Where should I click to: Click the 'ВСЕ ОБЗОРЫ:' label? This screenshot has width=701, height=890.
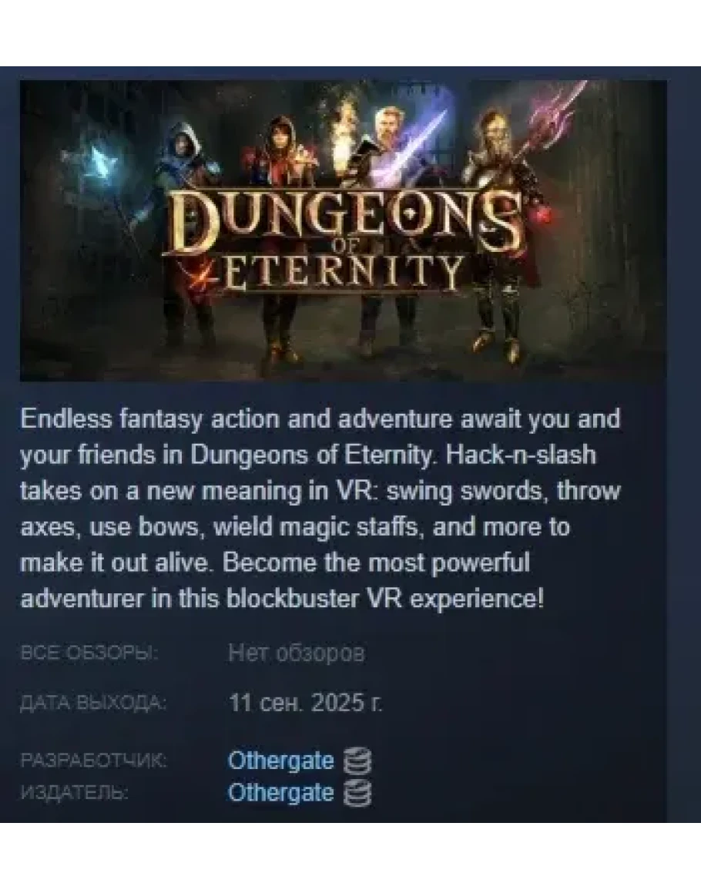click(x=89, y=653)
